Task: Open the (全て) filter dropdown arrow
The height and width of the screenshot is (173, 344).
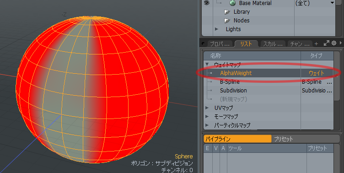Action: click(332, 3)
